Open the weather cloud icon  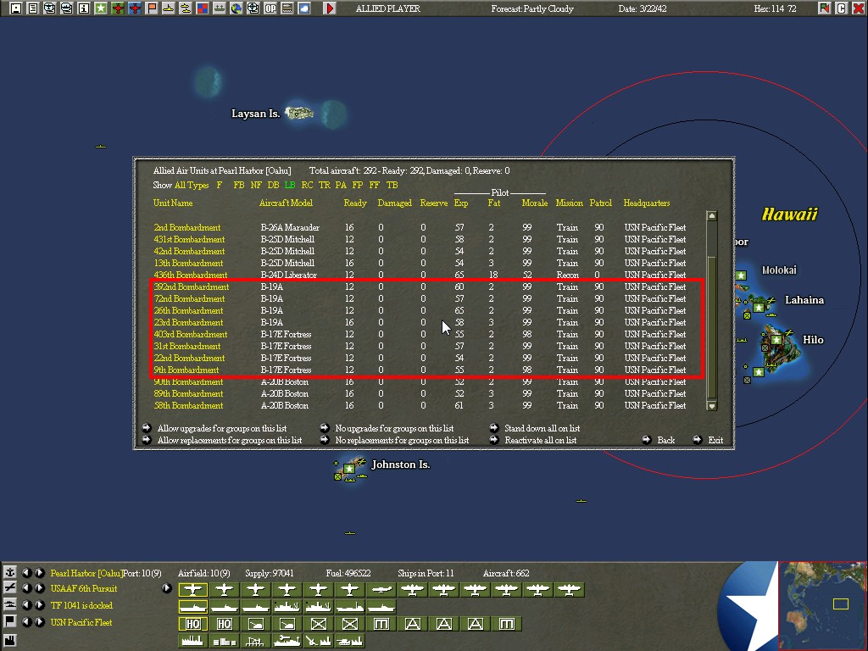point(304,8)
